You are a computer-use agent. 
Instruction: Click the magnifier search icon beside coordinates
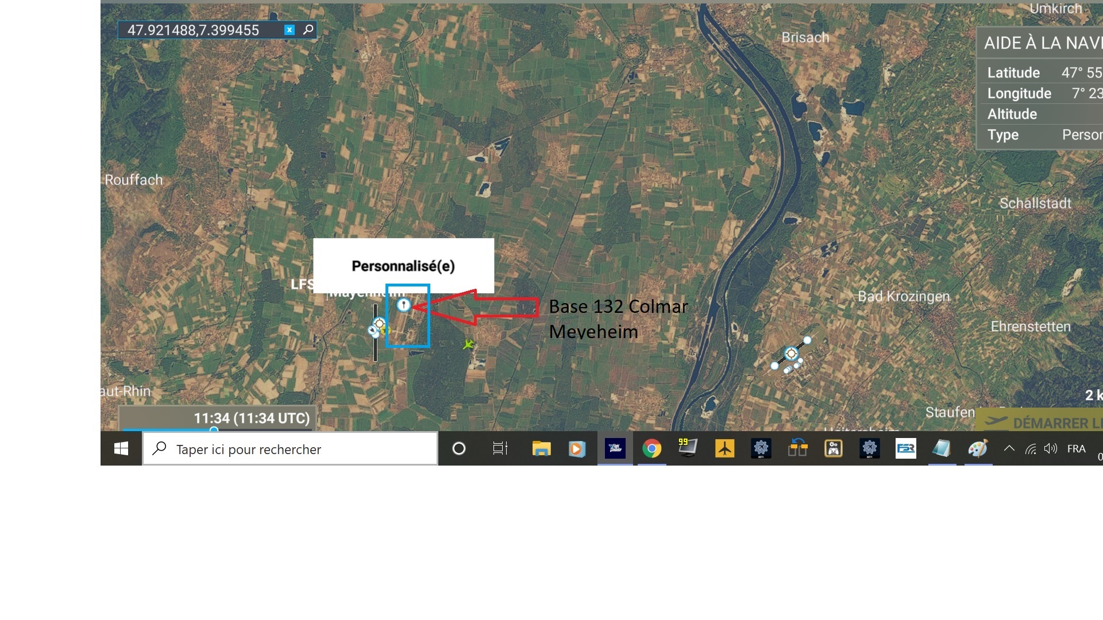point(308,29)
